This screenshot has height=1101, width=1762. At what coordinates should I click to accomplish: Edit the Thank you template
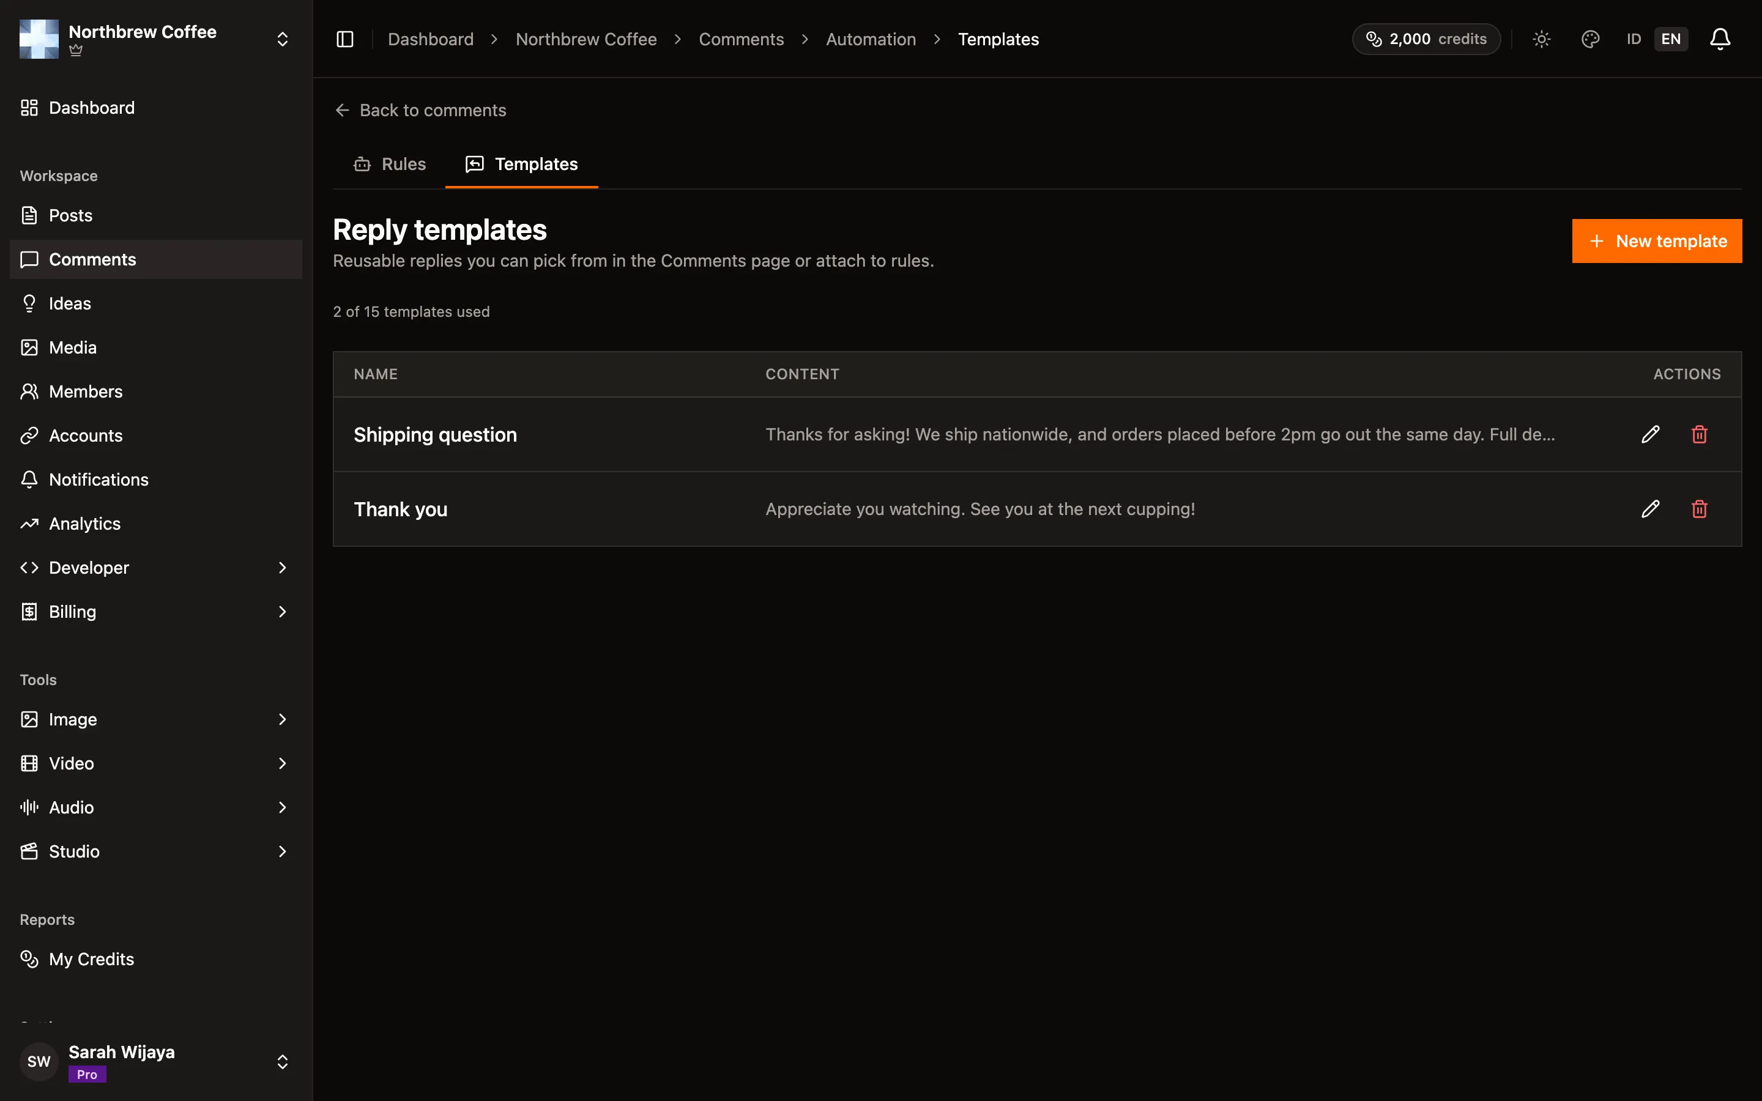click(x=1651, y=509)
